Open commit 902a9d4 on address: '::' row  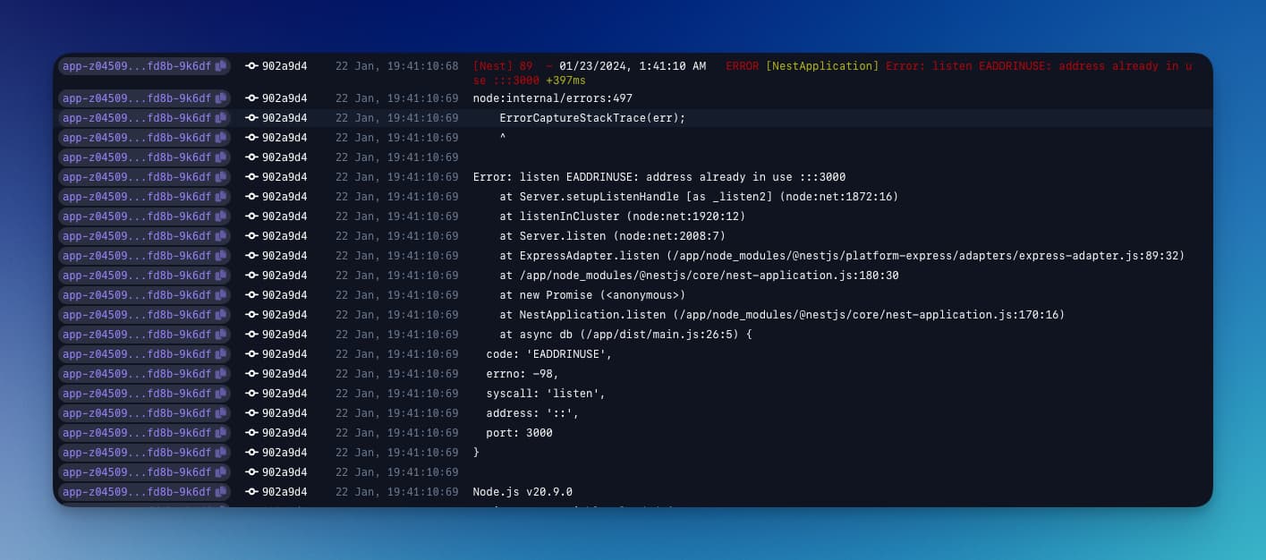tap(276, 413)
